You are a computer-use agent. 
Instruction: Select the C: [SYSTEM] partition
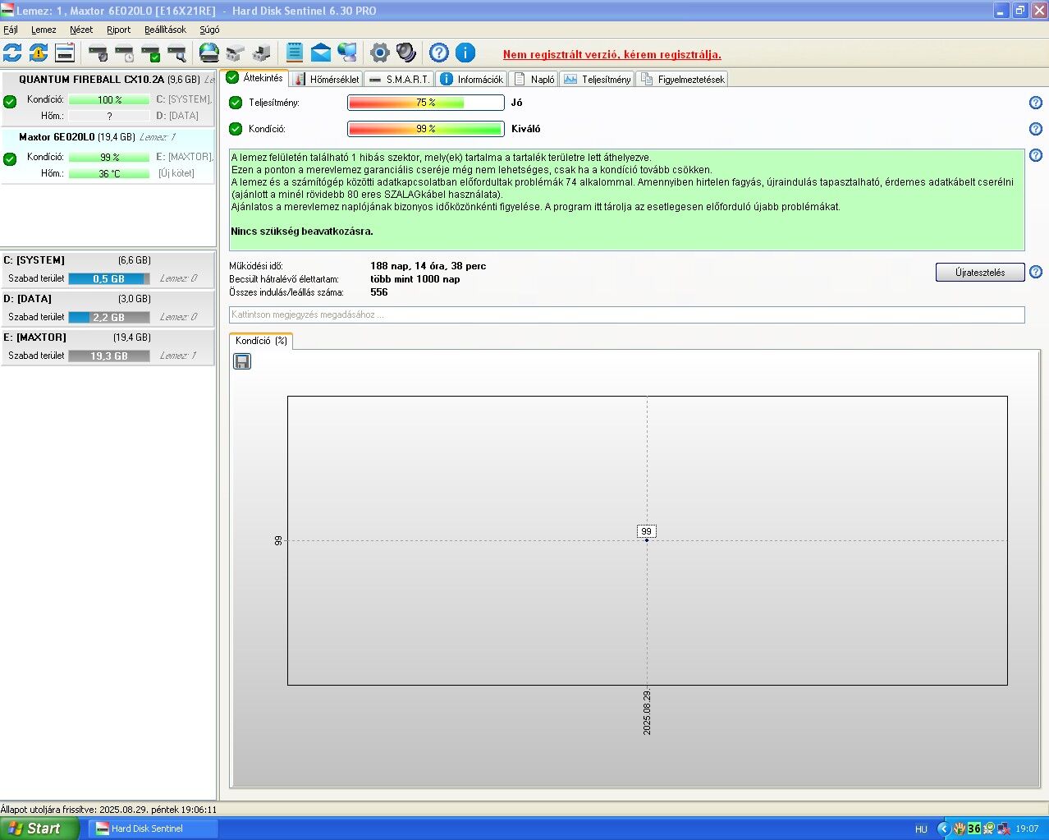click(x=108, y=269)
